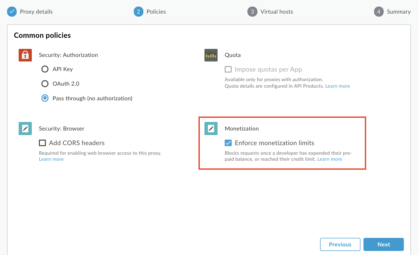Click the step 3 circle beside Virtual hosts
Image resolution: width=419 pixels, height=255 pixels.
pyautogui.click(x=252, y=12)
